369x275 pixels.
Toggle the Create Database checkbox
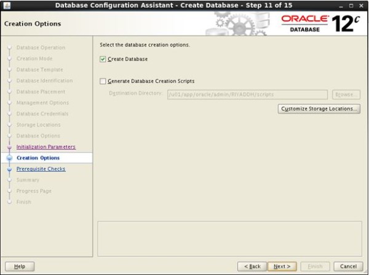point(103,59)
